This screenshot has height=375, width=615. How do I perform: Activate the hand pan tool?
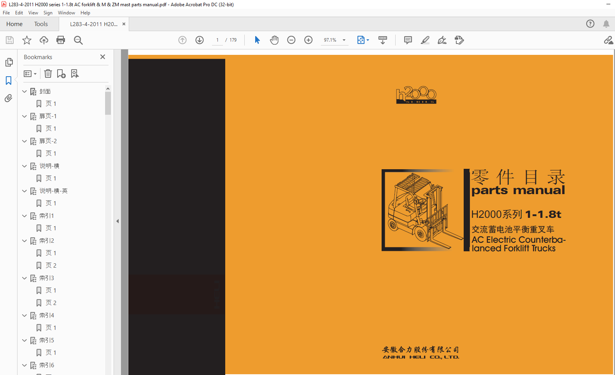274,40
